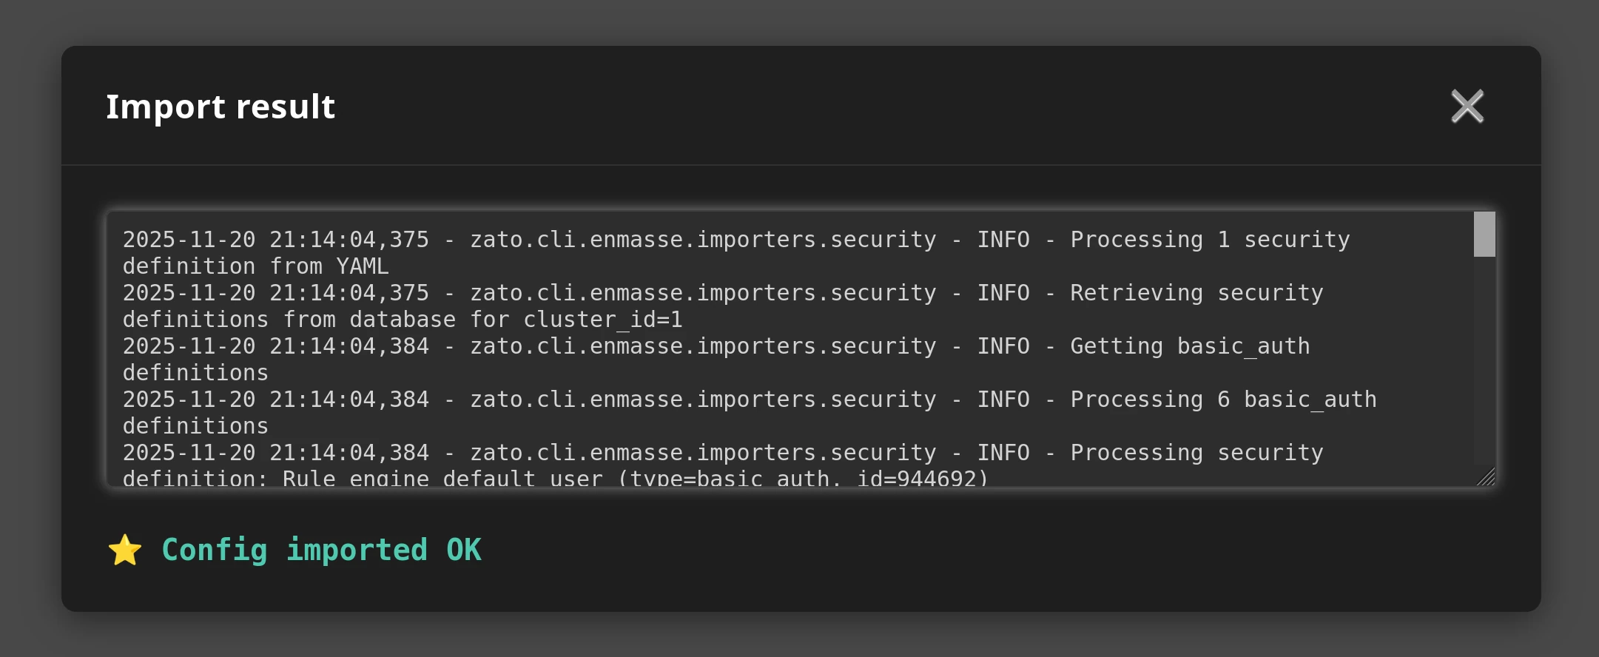Image resolution: width=1599 pixels, height=657 pixels.
Task: Click the timestamp of the "Getting basic_auth" entry
Action: pos(275,346)
